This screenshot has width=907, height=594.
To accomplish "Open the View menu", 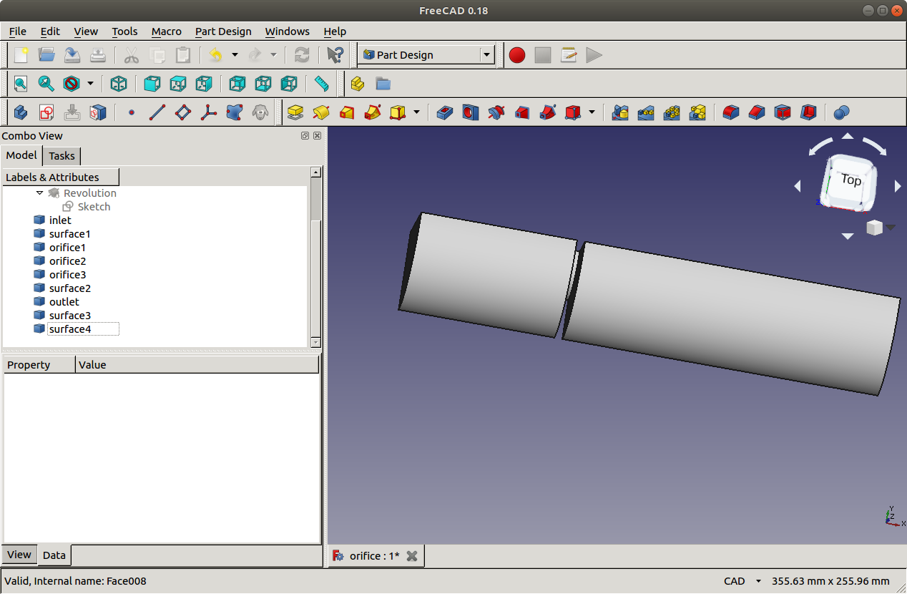I will click(86, 31).
